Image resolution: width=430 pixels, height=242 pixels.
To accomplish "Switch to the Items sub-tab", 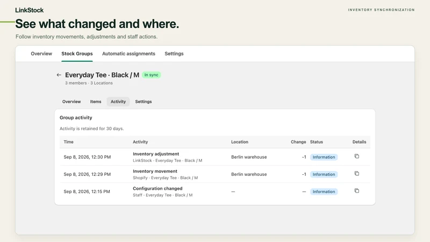I will tap(96, 102).
